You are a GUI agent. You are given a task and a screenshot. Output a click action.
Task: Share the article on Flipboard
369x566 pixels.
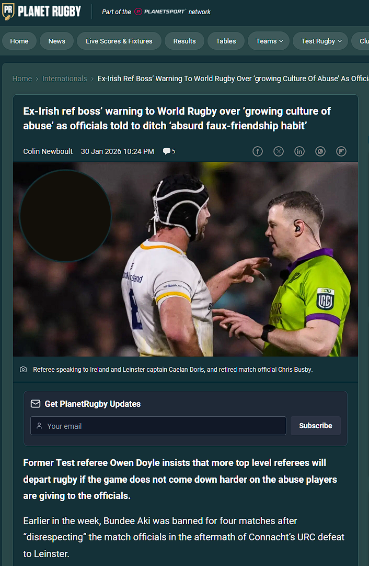coord(341,151)
